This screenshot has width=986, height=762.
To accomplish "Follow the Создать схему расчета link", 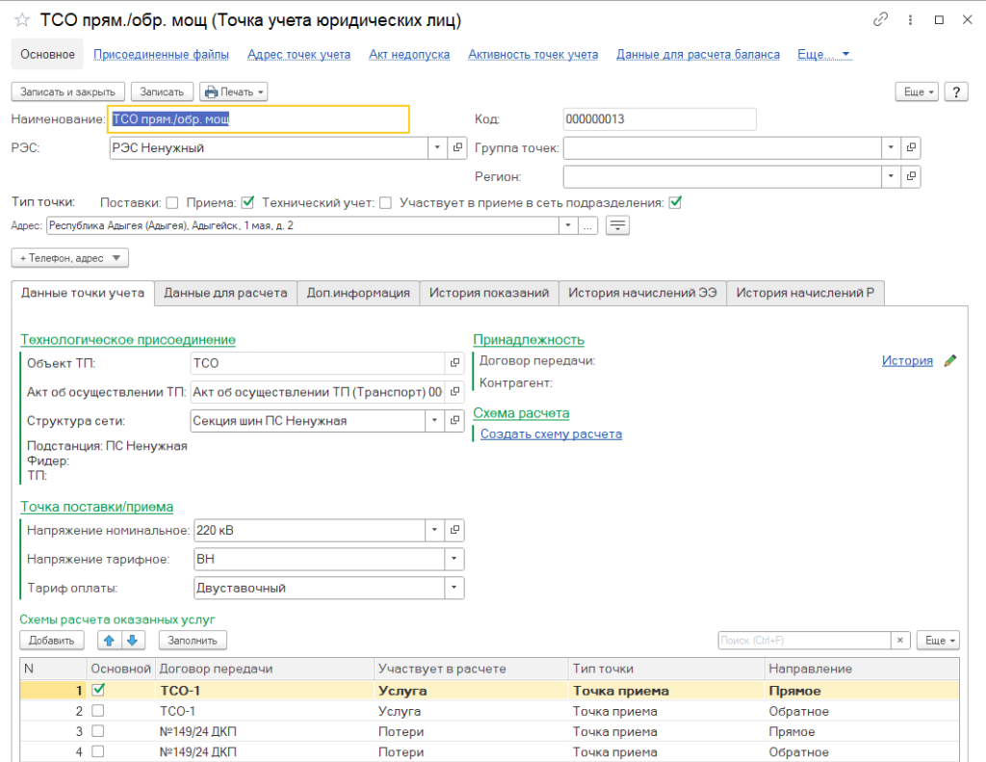I will point(551,434).
